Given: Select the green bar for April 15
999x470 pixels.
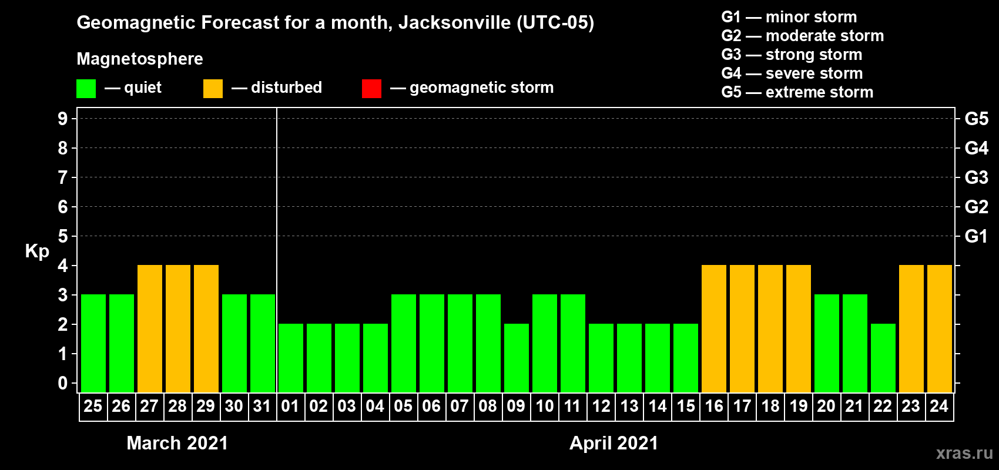Looking at the screenshot, I should [x=686, y=358].
